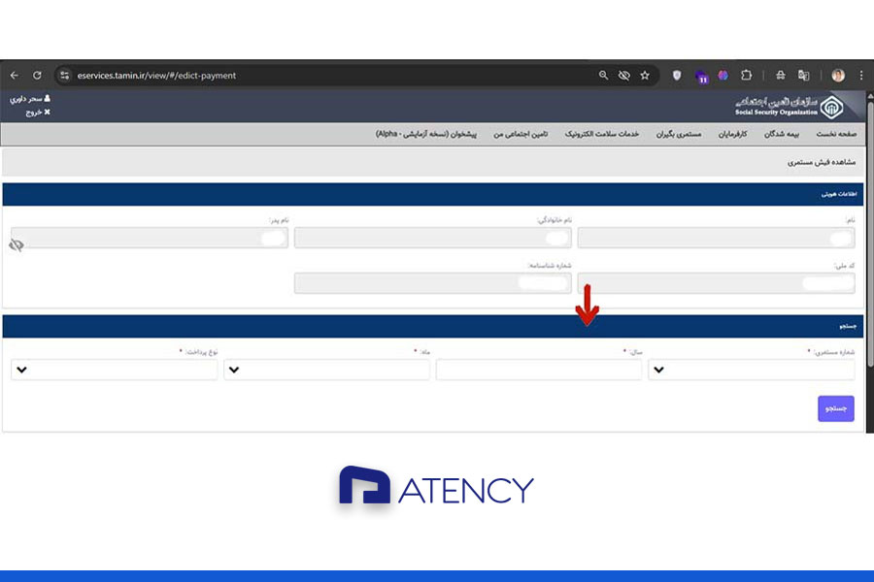Open the browser extensions puzzle icon
Viewport: 874px width, 582px height.
pos(747,75)
